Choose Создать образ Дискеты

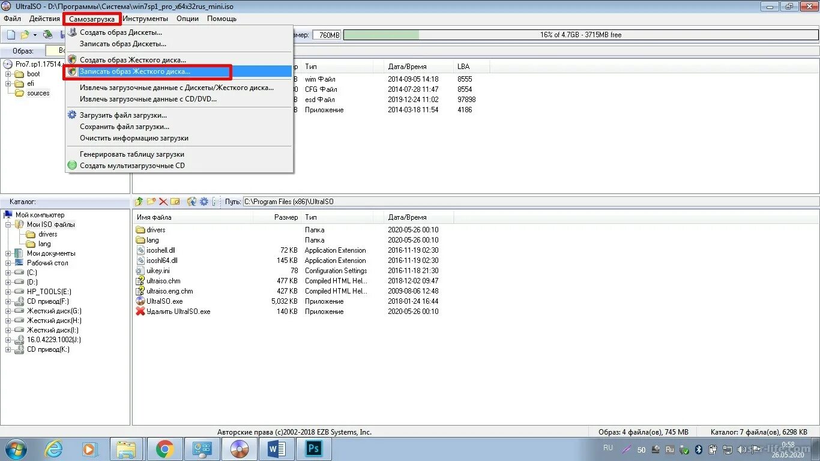pos(179,32)
